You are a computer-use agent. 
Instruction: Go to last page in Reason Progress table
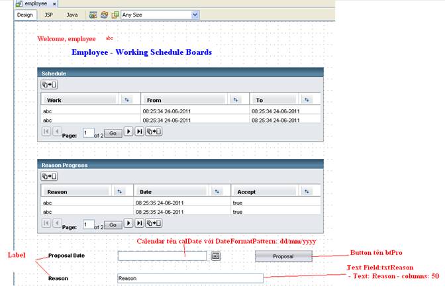click(x=139, y=223)
